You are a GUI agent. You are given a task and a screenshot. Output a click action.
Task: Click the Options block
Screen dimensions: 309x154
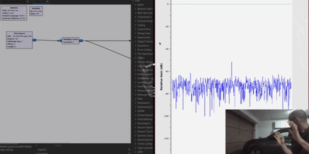click(13, 13)
